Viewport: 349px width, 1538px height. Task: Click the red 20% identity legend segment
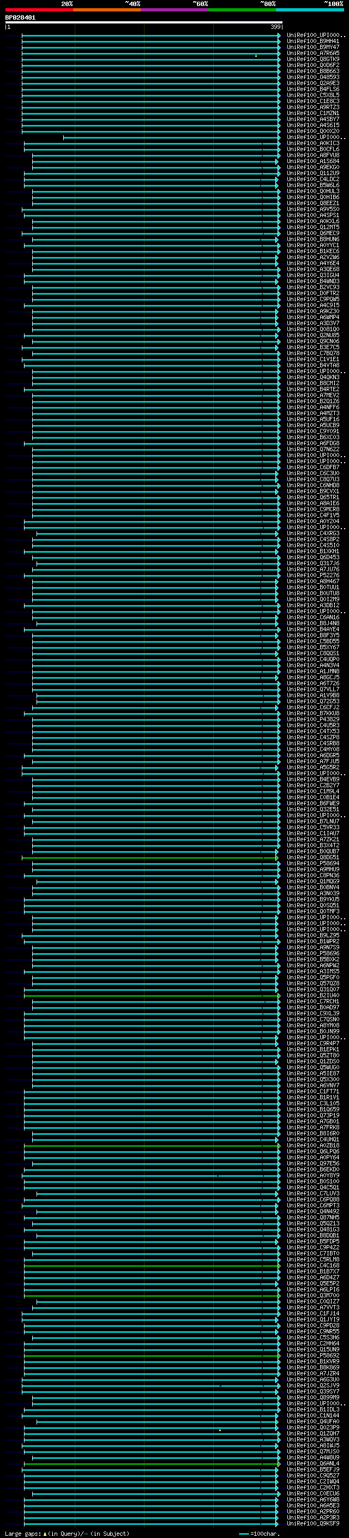click(39, 10)
